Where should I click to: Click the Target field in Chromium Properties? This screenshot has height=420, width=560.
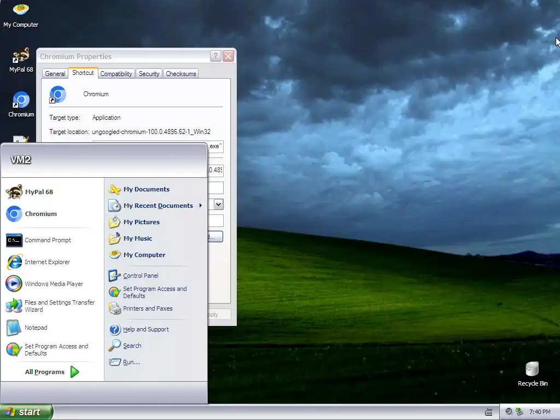[215, 146]
